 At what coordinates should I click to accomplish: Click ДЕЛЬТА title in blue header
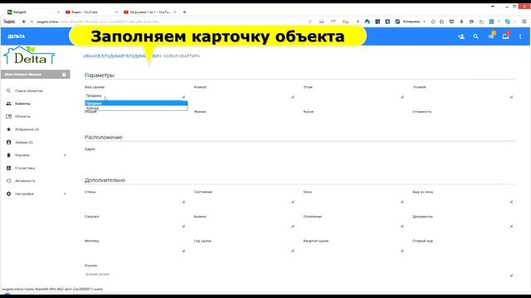tap(17, 36)
